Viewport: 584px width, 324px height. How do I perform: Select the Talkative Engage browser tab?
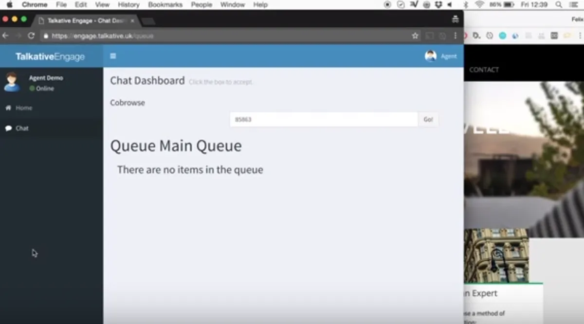pyautogui.click(x=86, y=21)
